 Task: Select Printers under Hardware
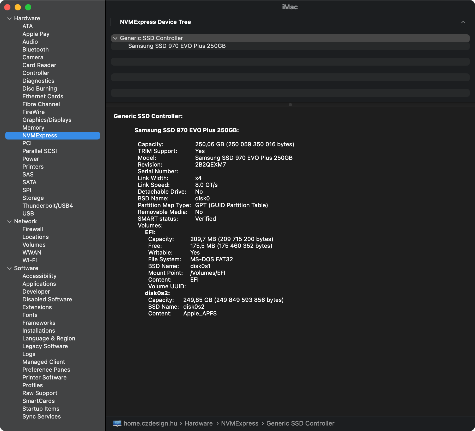33,167
